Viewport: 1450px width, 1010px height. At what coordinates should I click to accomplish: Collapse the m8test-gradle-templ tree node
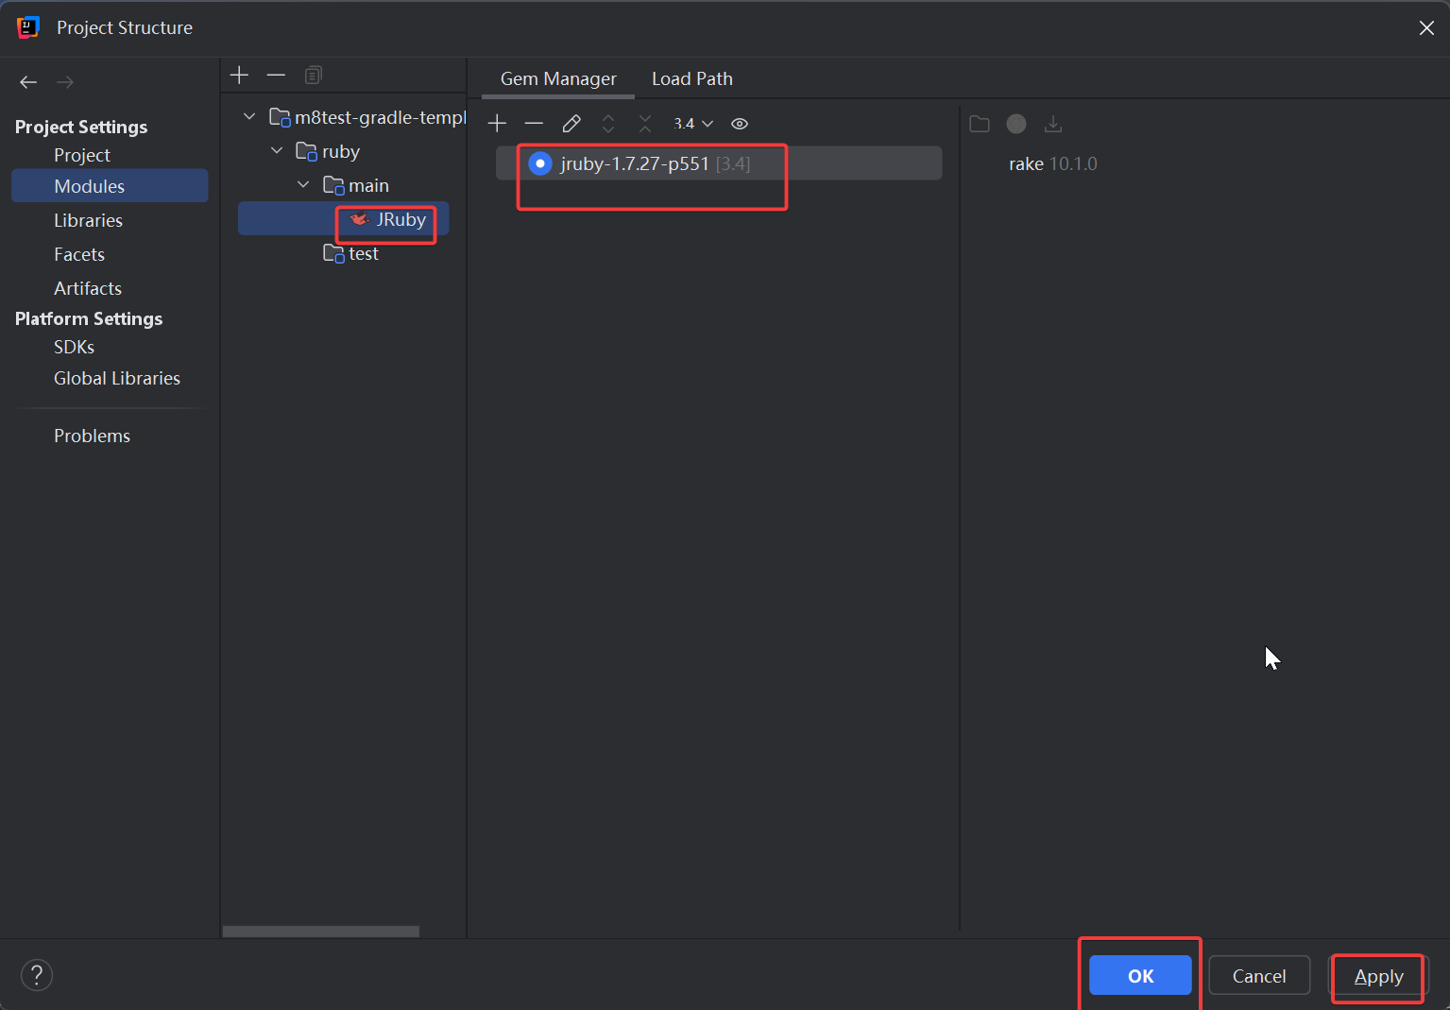click(249, 117)
